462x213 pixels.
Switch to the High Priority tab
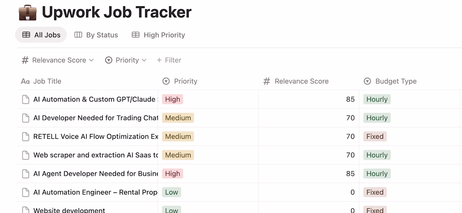click(x=158, y=35)
